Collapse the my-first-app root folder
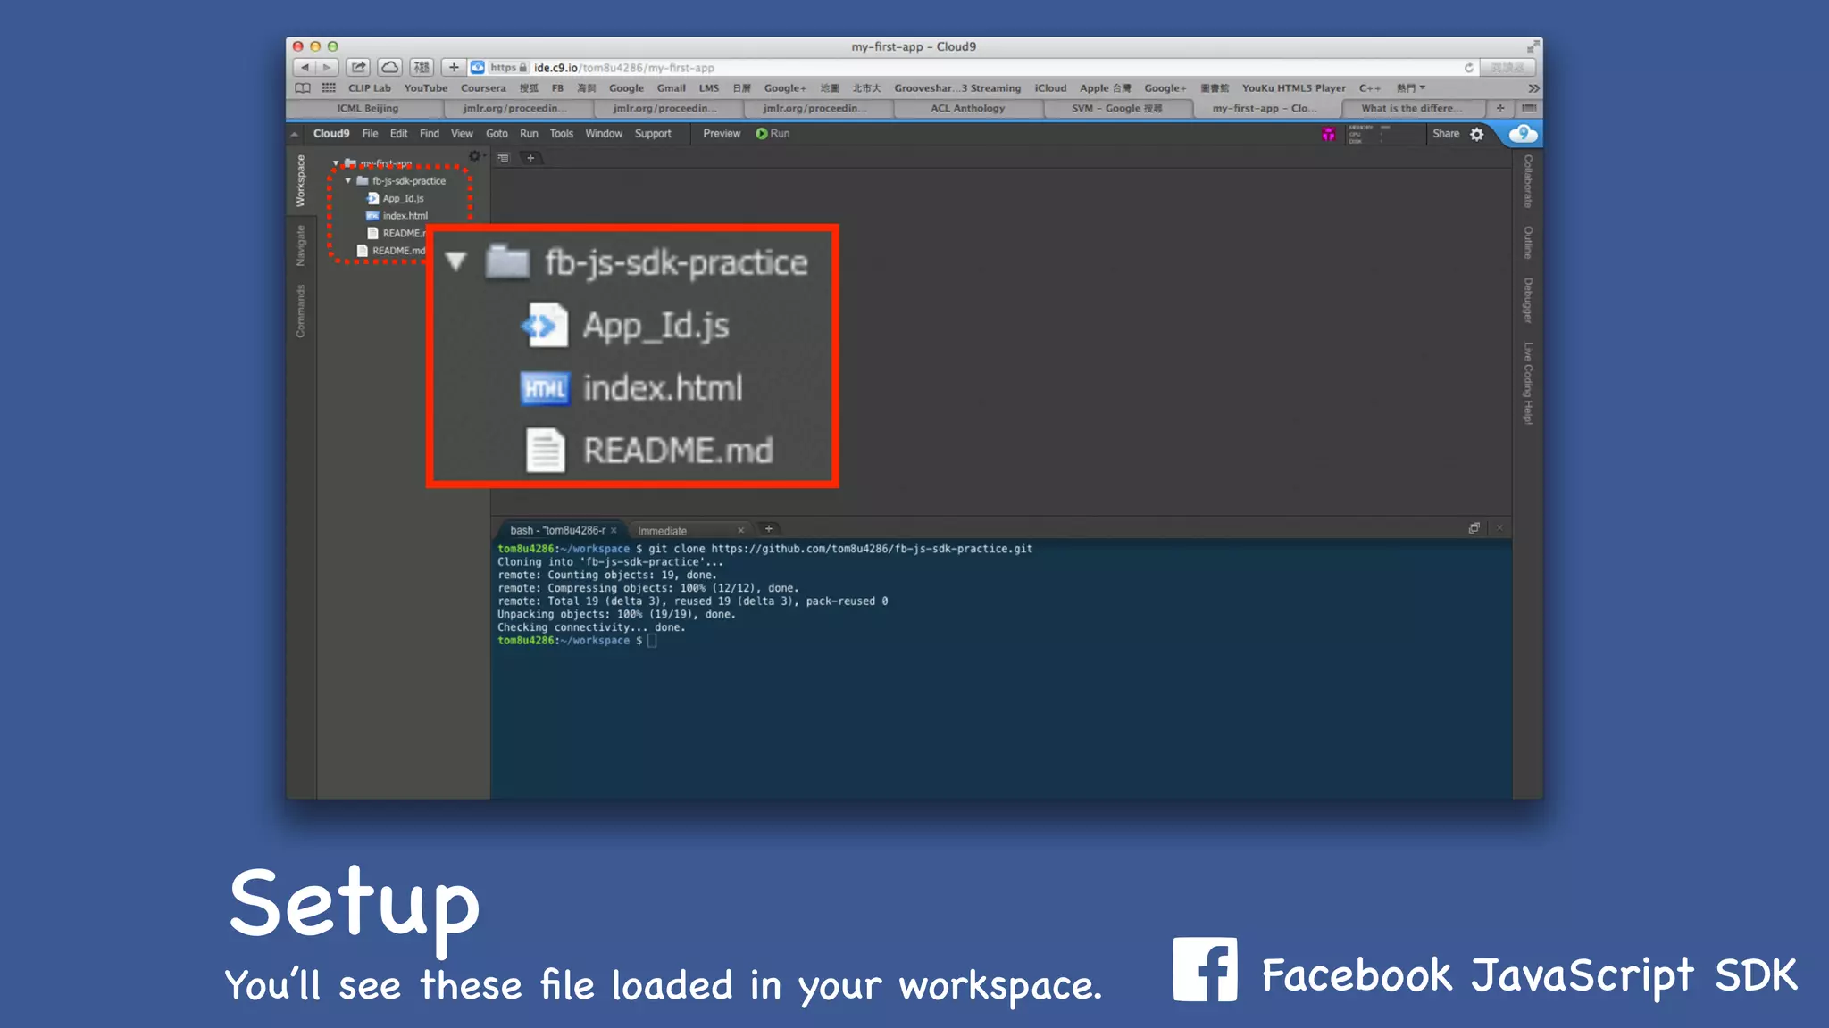The image size is (1829, 1028). 336,163
